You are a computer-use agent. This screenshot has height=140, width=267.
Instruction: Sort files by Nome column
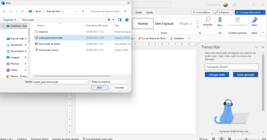pyautogui.click(x=40, y=25)
